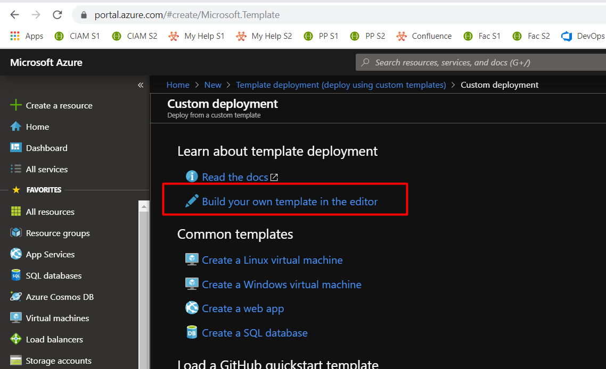The height and width of the screenshot is (369, 606).
Task: Click the Microsoft Azure title
Action: coord(46,63)
